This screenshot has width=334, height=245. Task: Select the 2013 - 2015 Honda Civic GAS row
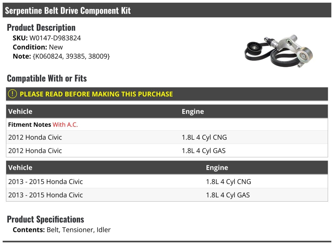(167, 195)
